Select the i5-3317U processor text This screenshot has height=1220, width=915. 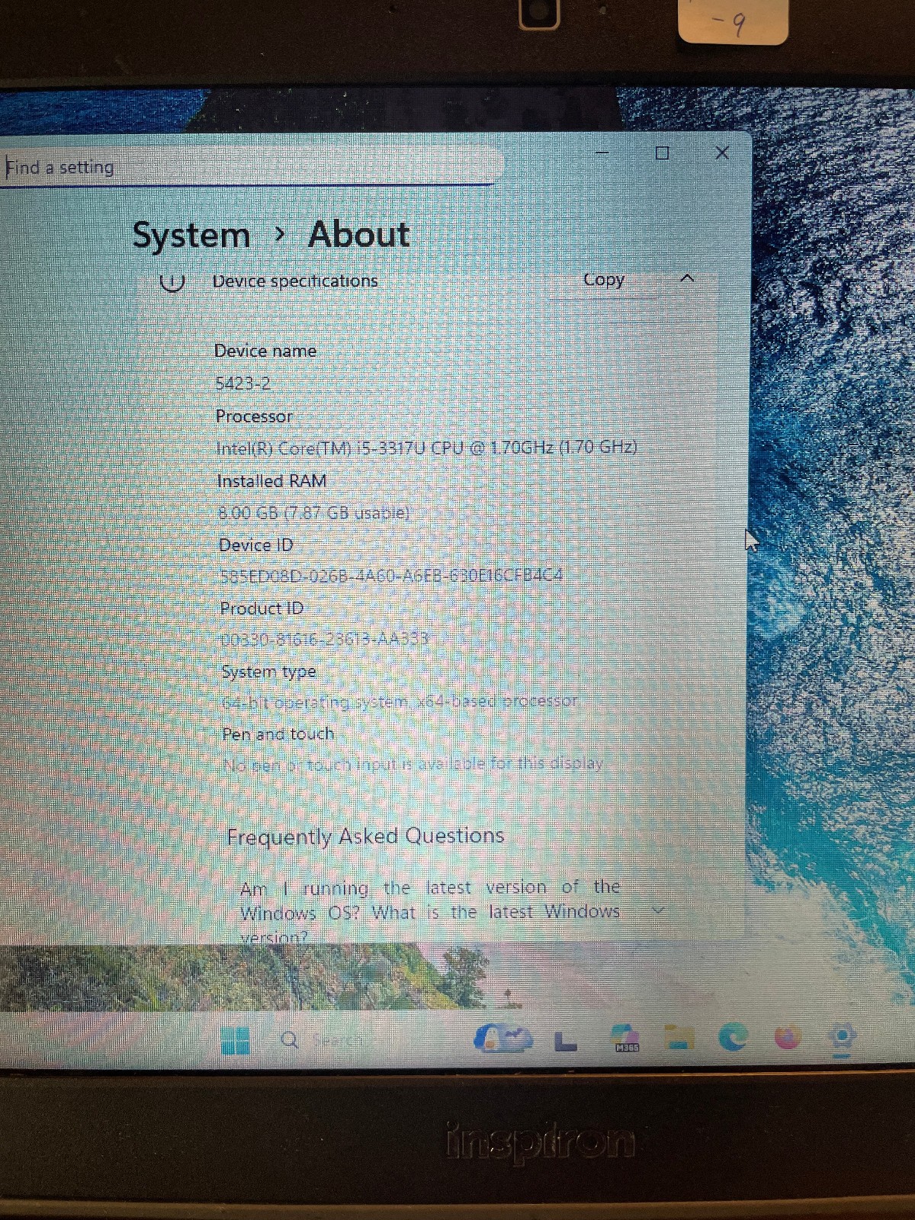point(427,448)
